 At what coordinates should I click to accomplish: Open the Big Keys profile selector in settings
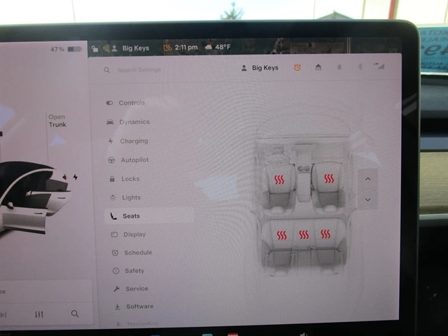259,68
